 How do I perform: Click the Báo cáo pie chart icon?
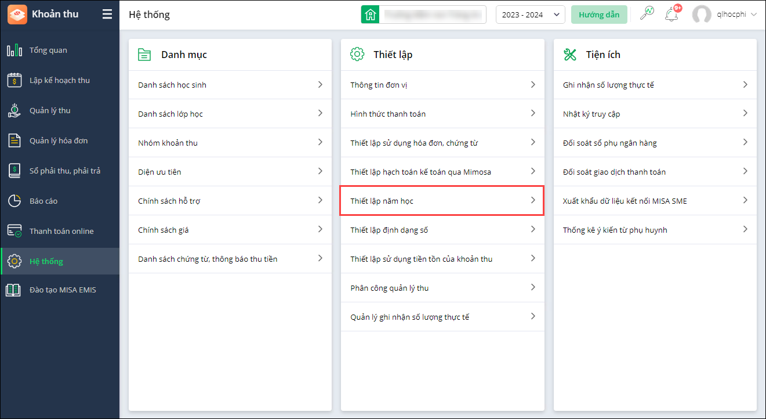[14, 201]
